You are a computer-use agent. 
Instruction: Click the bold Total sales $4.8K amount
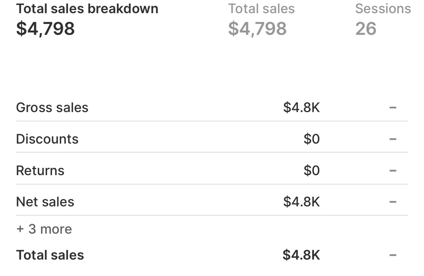301,255
